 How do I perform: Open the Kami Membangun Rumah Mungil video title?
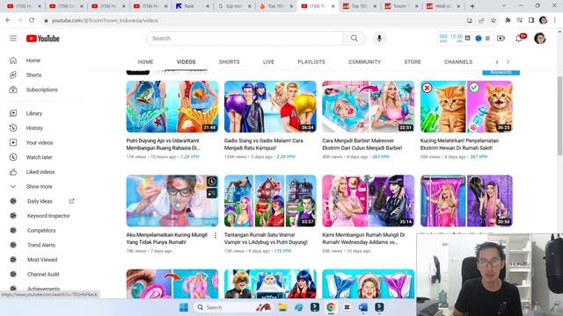363,238
